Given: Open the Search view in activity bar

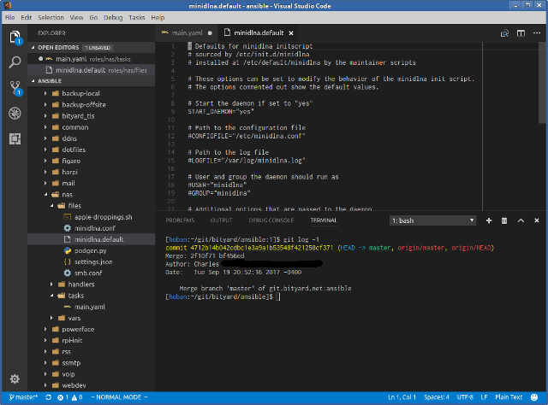Looking at the screenshot, I should 15,62.
